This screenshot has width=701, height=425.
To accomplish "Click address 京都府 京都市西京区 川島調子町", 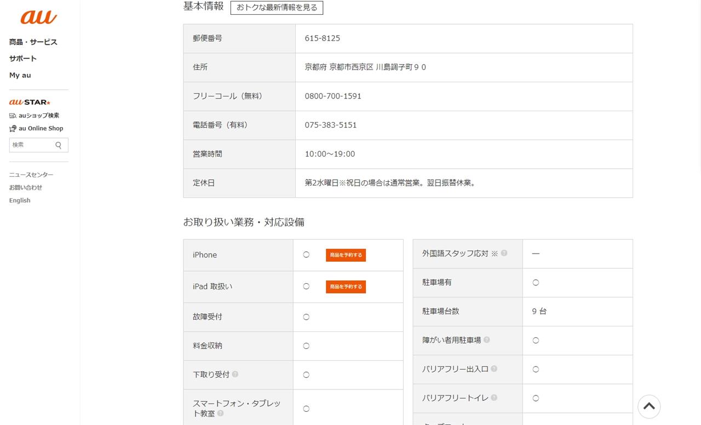I will pos(365,67).
